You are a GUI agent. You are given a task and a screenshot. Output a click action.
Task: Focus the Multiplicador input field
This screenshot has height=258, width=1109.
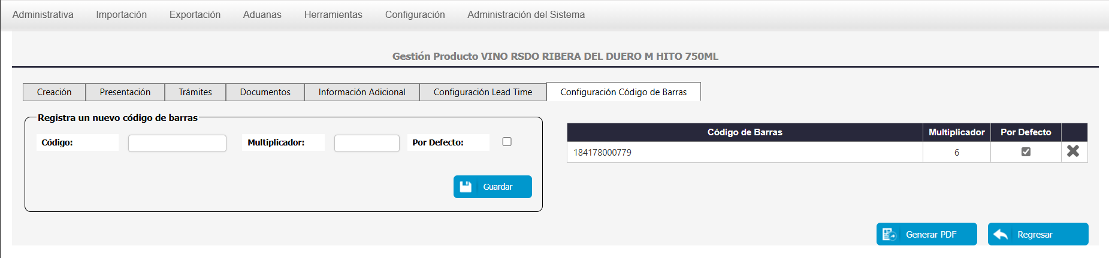pos(367,143)
